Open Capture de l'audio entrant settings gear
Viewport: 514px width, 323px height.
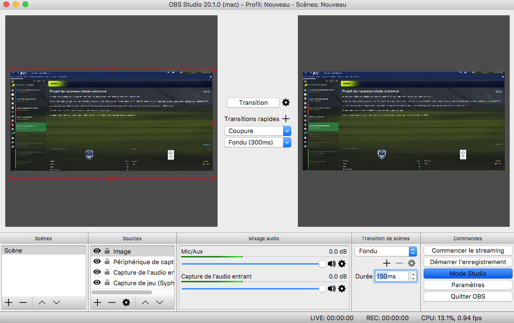[x=342, y=289]
